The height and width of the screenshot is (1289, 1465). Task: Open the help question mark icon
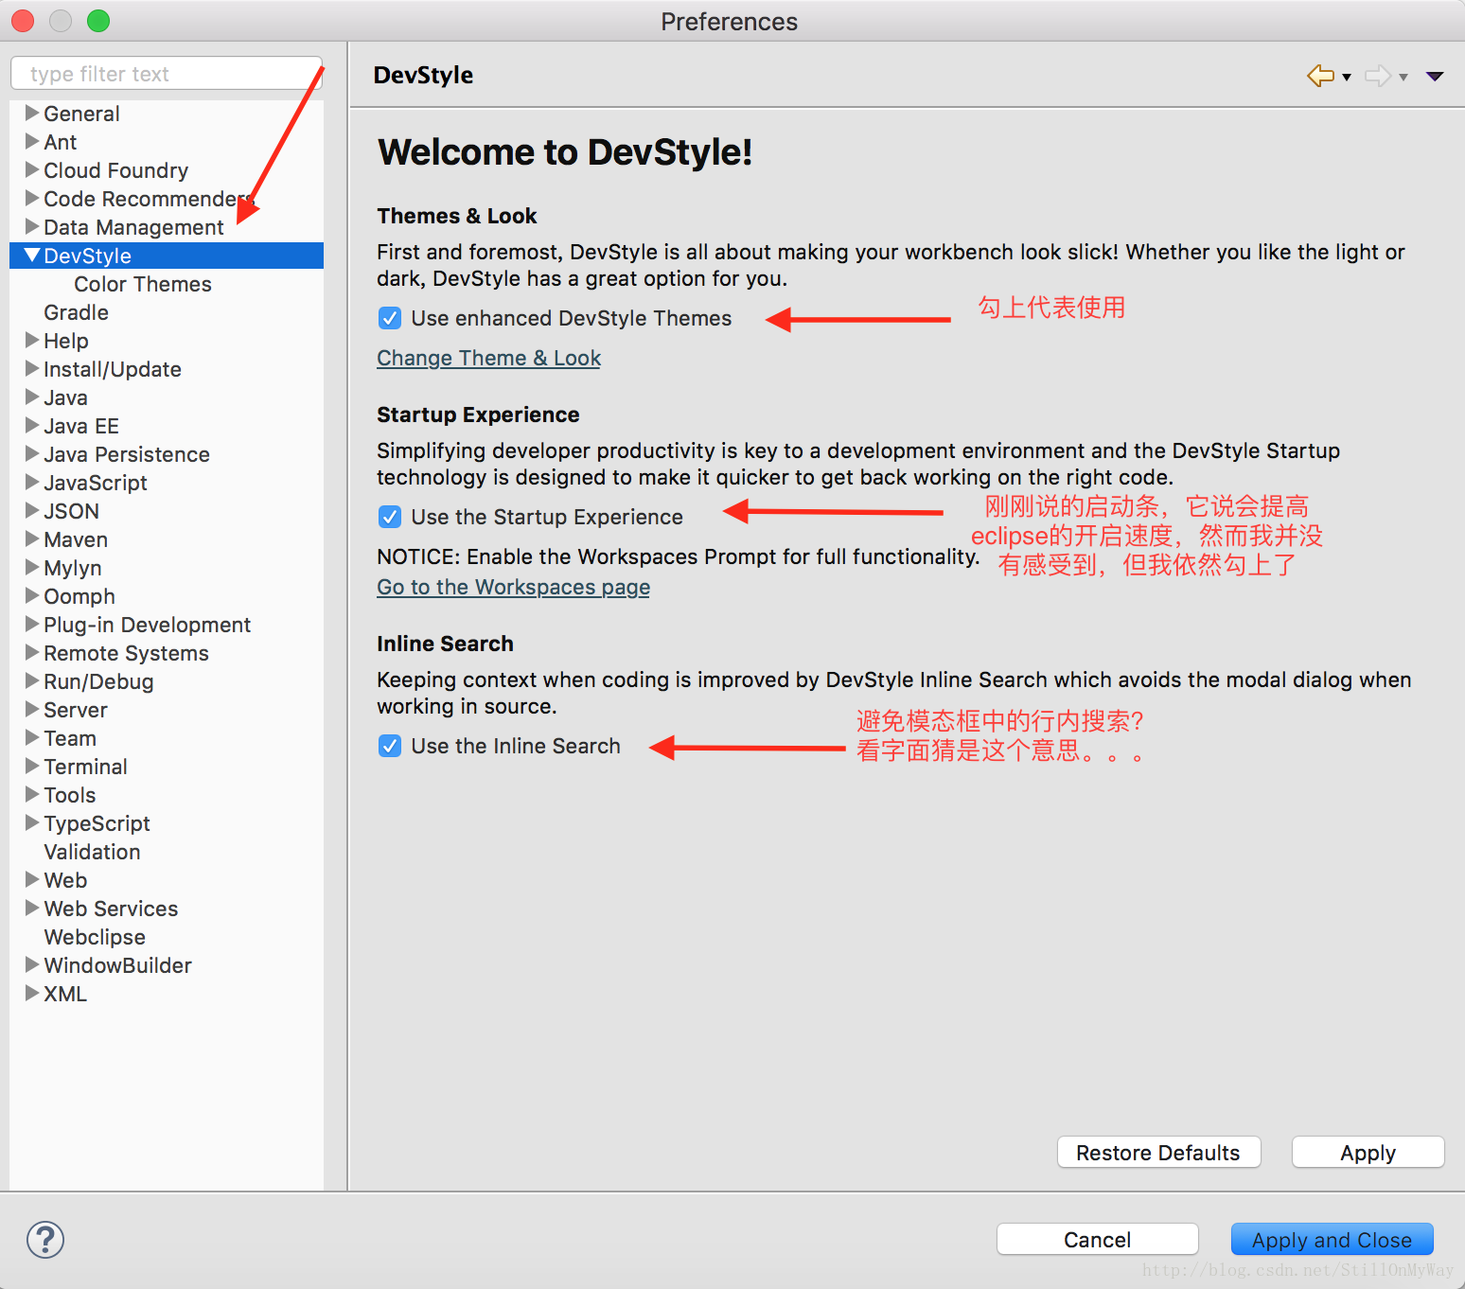45,1240
